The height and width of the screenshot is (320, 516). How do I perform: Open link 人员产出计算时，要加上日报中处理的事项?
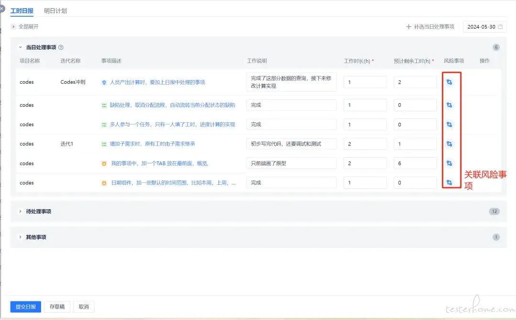click(157, 82)
